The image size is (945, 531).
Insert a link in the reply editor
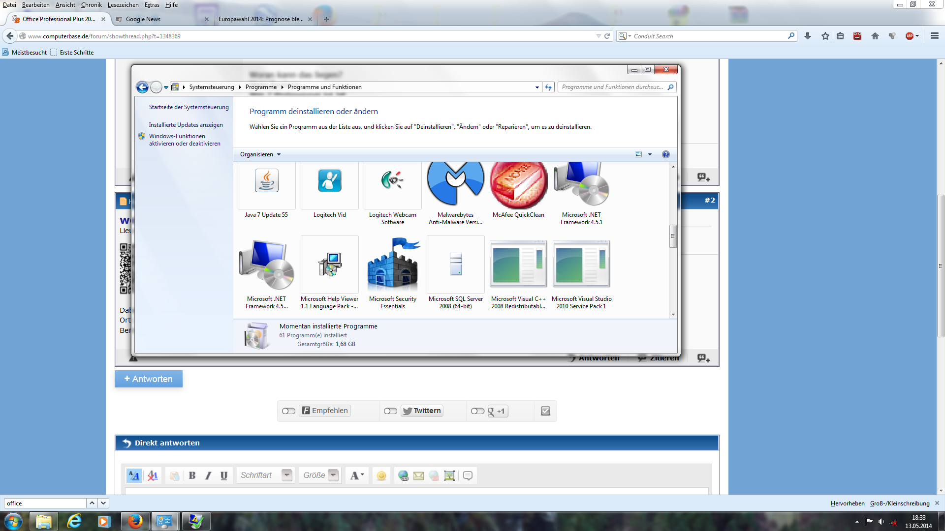point(403,475)
